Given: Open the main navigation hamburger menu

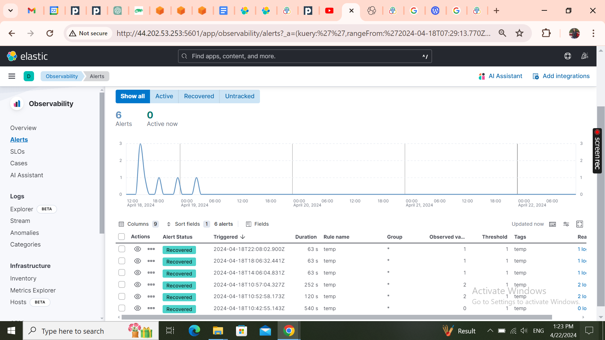Looking at the screenshot, I should point(12,76).
